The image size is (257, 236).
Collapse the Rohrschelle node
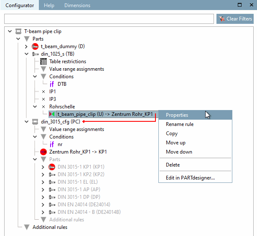click(x=35, y=107)
